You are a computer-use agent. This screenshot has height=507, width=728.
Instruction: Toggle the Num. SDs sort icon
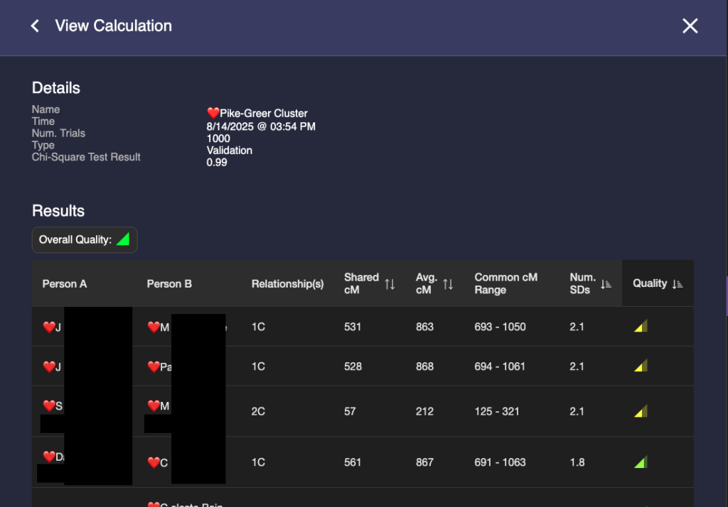coord(606,284)
